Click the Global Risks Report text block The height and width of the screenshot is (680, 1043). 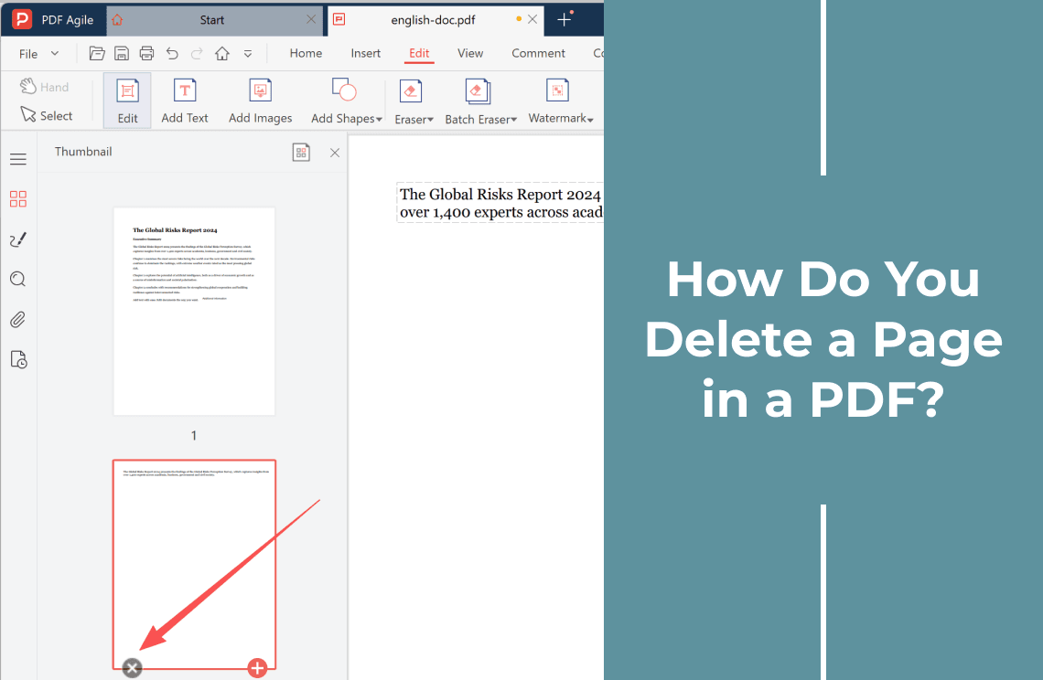click(500, 203)
